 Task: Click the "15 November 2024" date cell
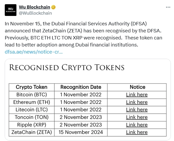click(x=81, y=132)
